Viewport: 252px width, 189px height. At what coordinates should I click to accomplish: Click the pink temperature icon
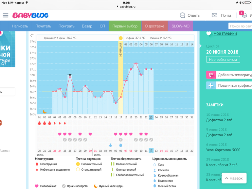pos(211,75)
